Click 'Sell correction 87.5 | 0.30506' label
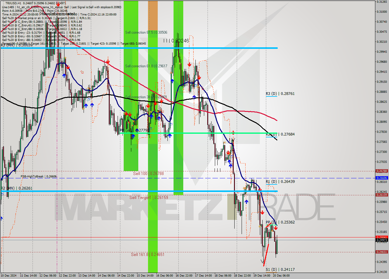The image size is (389, 279). (x=146, y=32)
